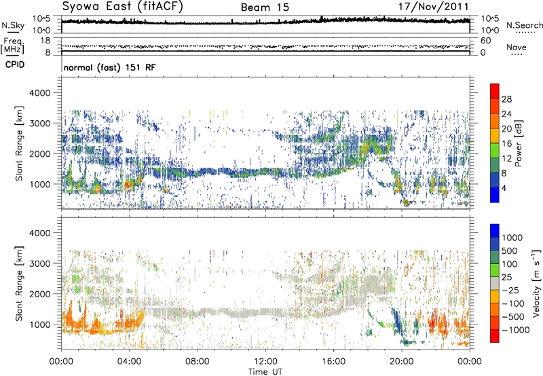Click the "16:00" time axis label
543x376 pixels.
point(333,362)
